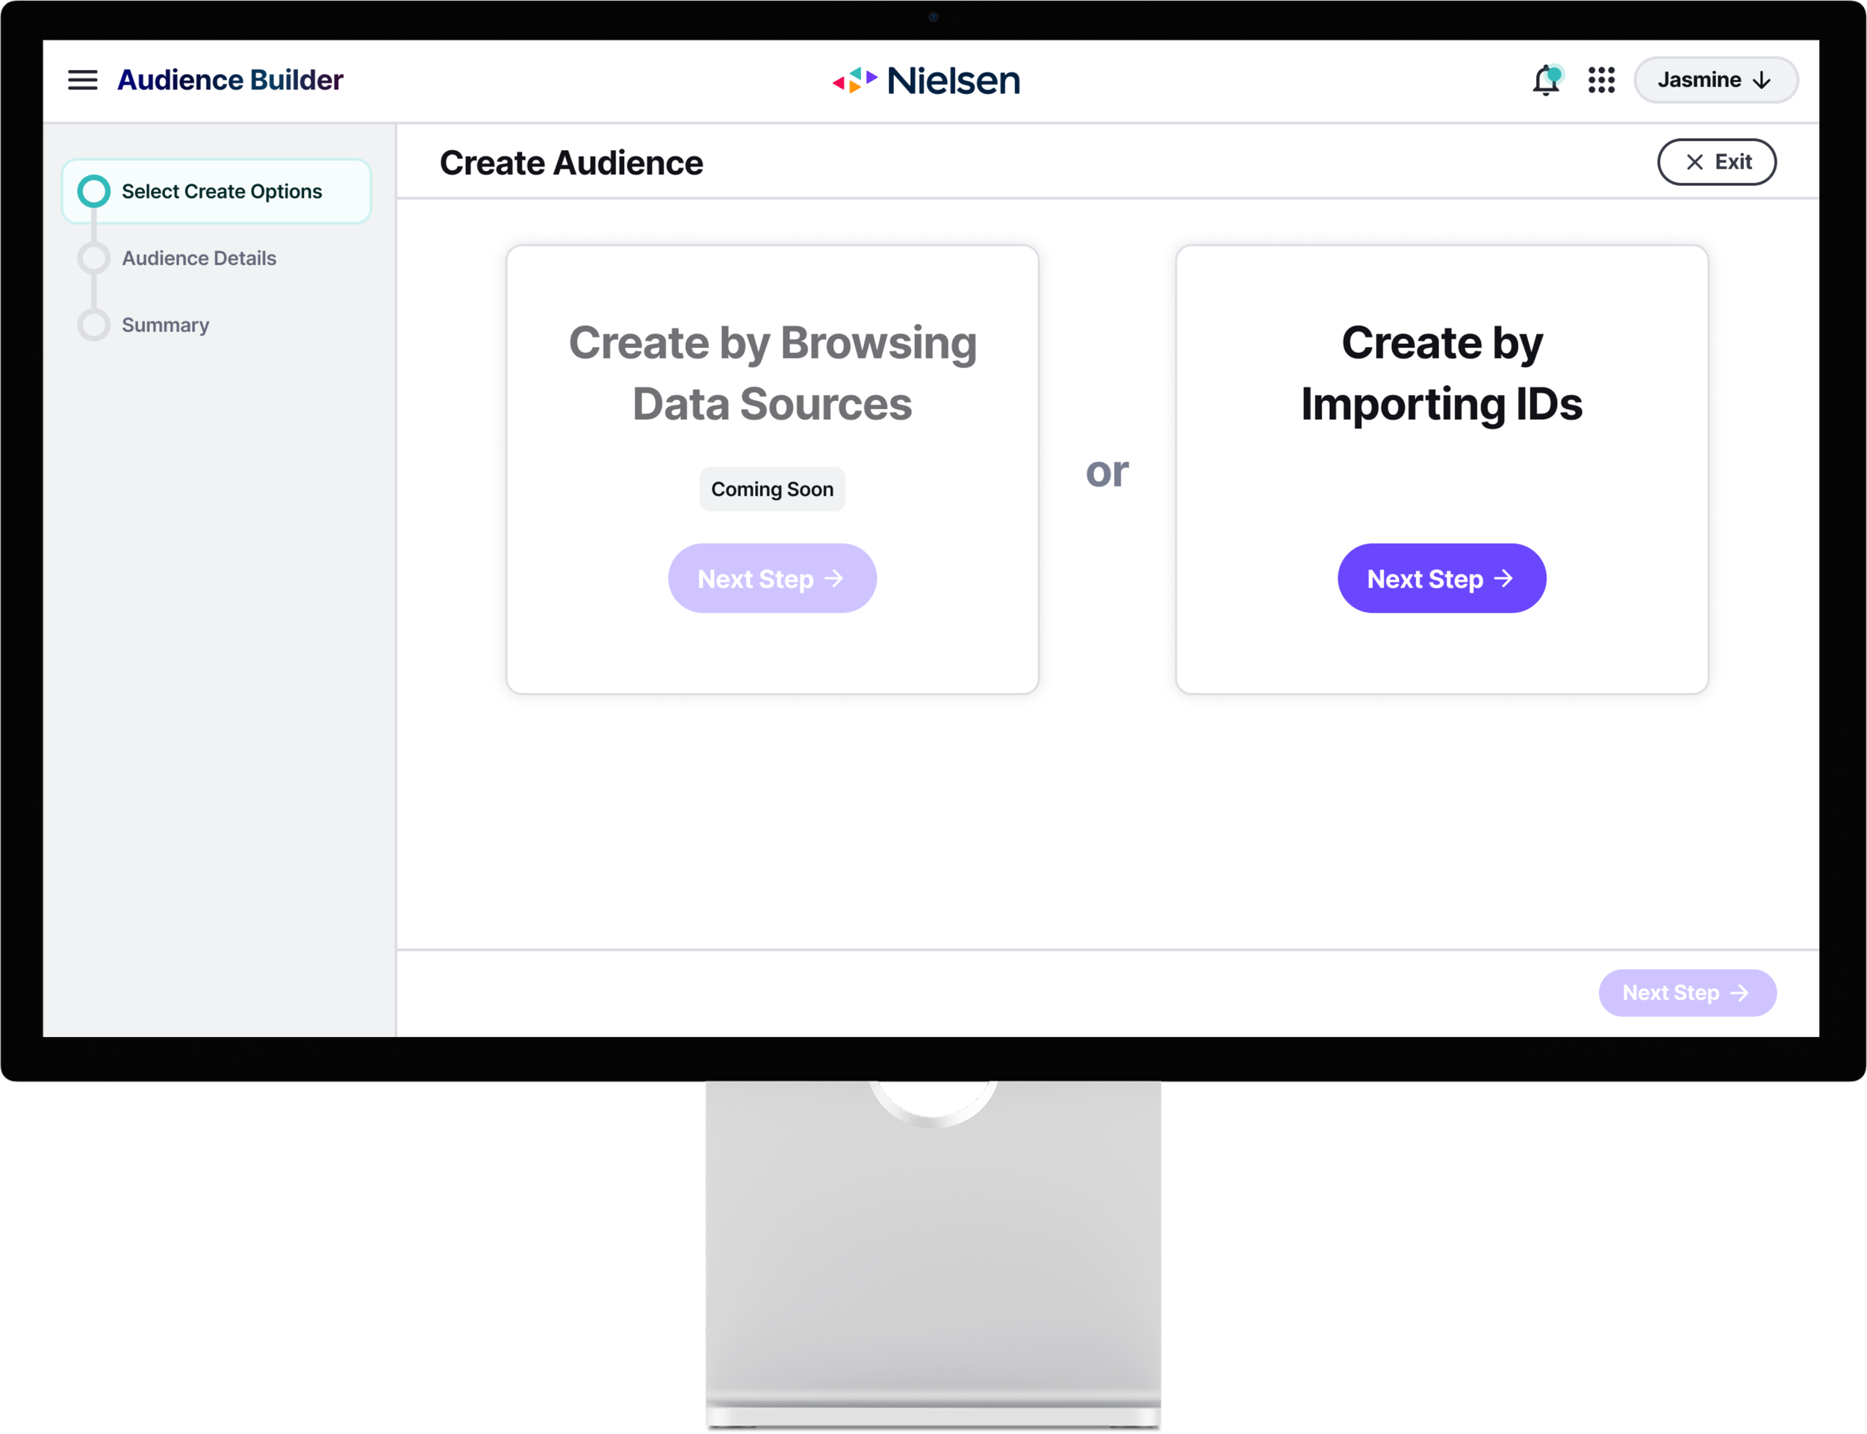
Task: Click the X icon in Exit button
Action: pos(1694,162)
